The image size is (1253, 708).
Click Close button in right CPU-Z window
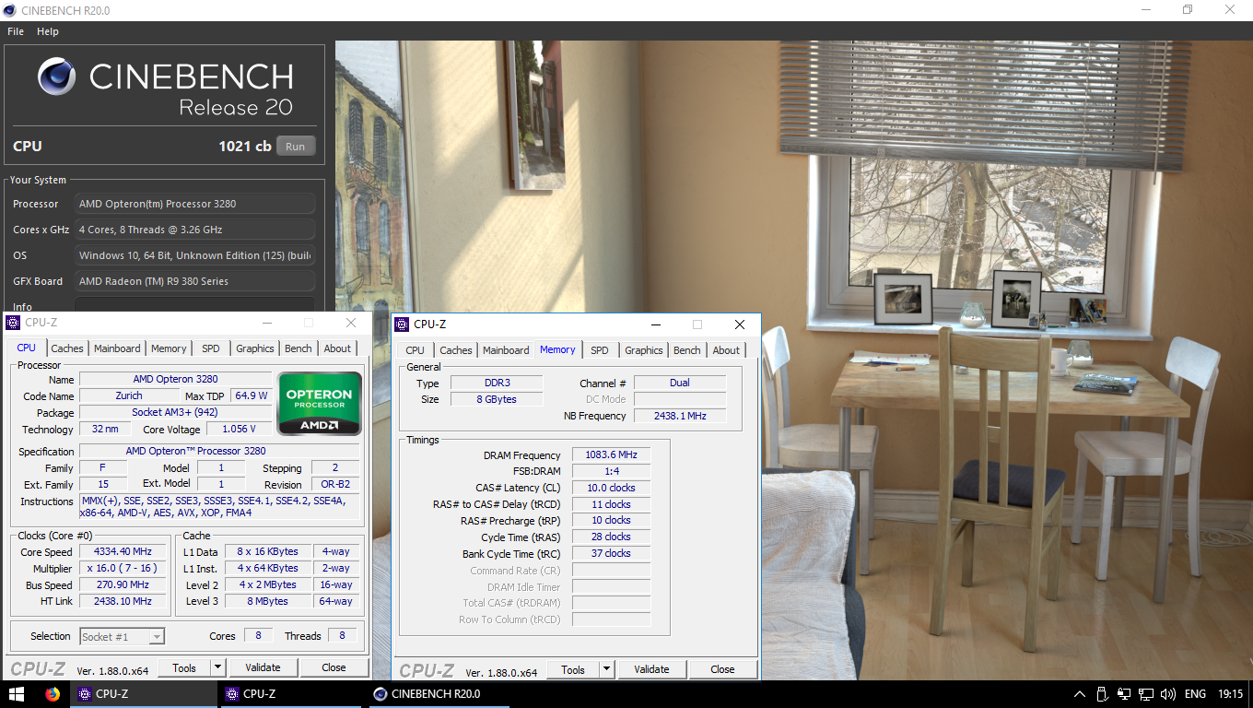[722, 670]
